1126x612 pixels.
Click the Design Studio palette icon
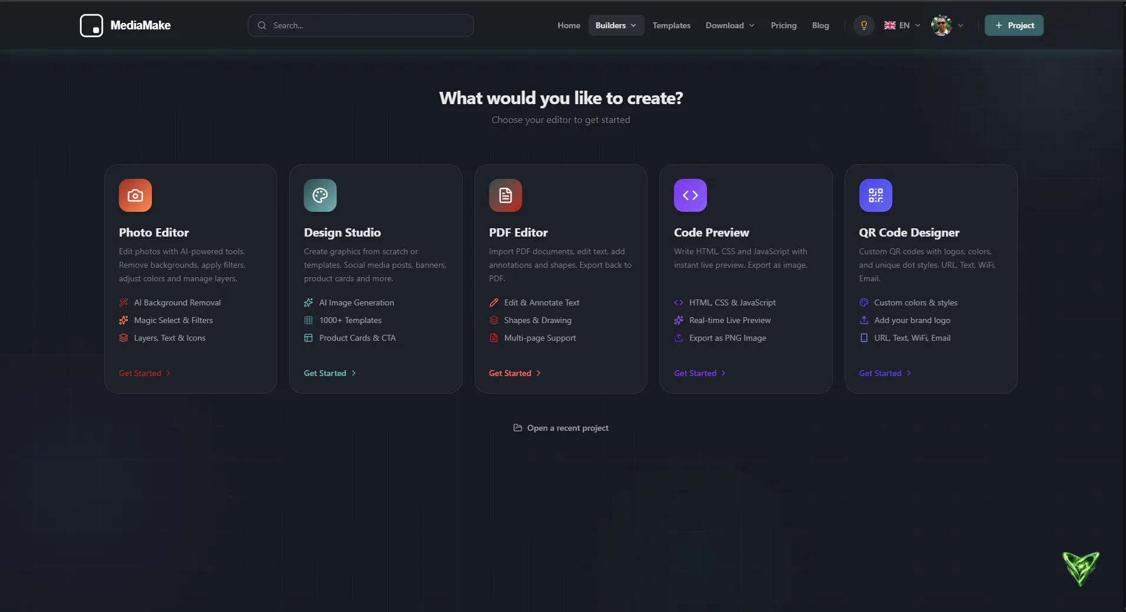tap(320, 195)
